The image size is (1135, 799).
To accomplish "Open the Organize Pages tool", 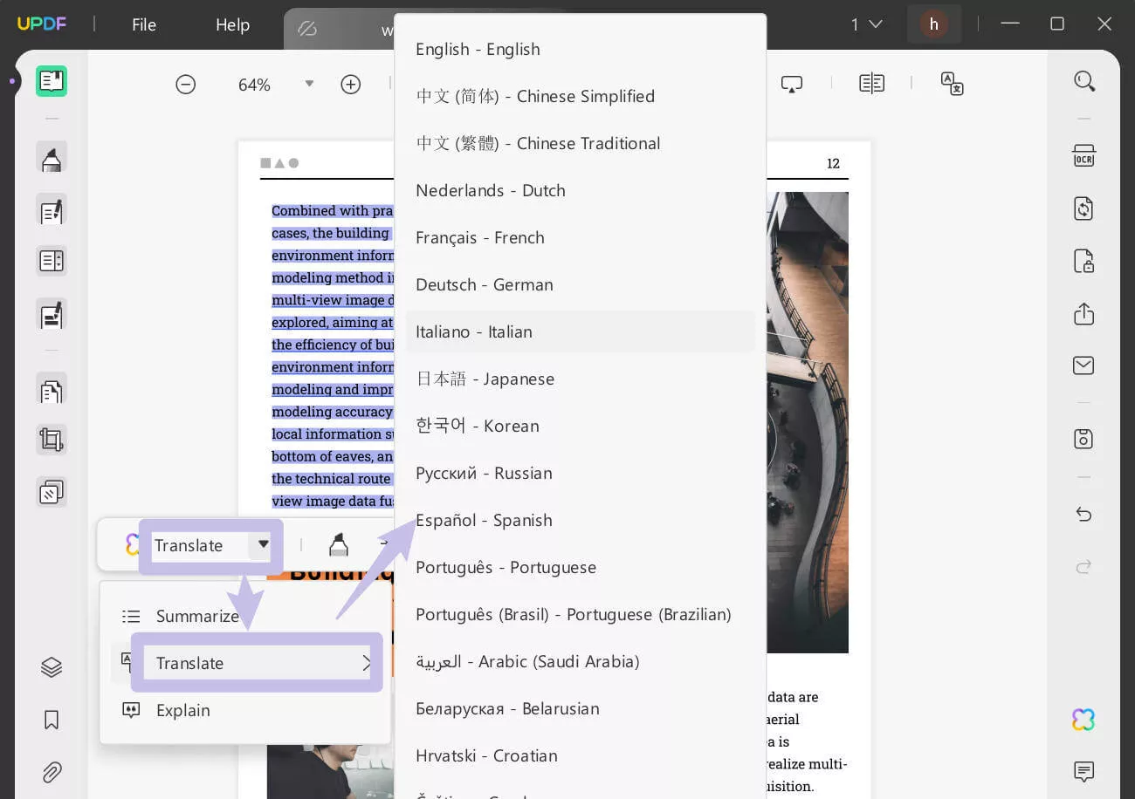I will [x=51, y=390].
